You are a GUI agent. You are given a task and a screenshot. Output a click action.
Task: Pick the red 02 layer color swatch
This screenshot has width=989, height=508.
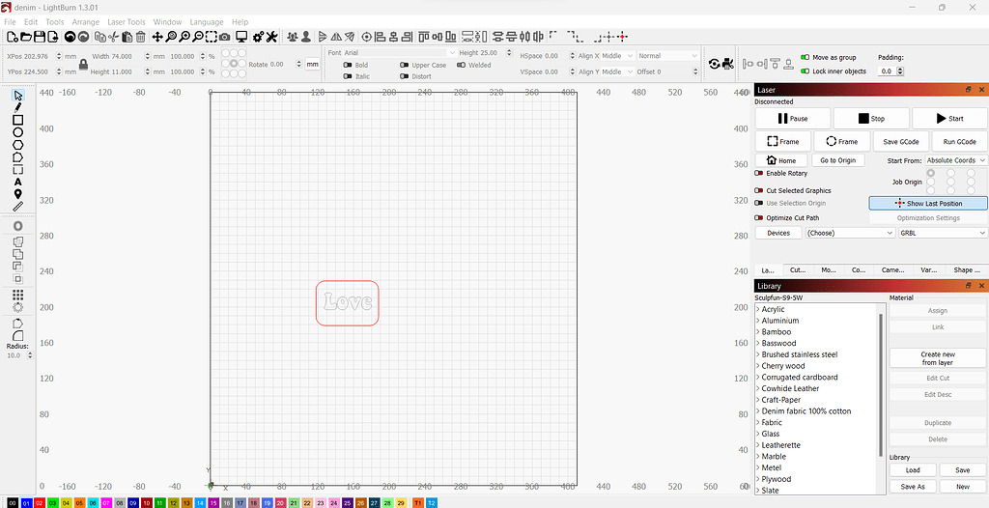(39, 503)
